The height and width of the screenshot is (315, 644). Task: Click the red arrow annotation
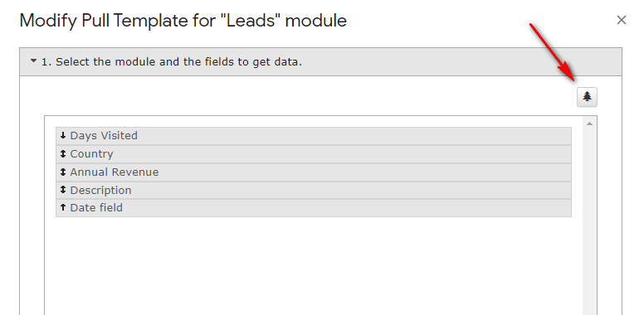(553, 52)
